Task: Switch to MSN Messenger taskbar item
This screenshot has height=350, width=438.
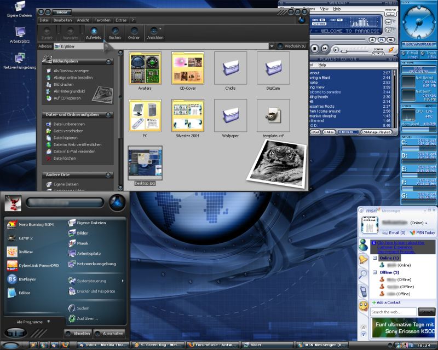Action: [x=322, y=345]
